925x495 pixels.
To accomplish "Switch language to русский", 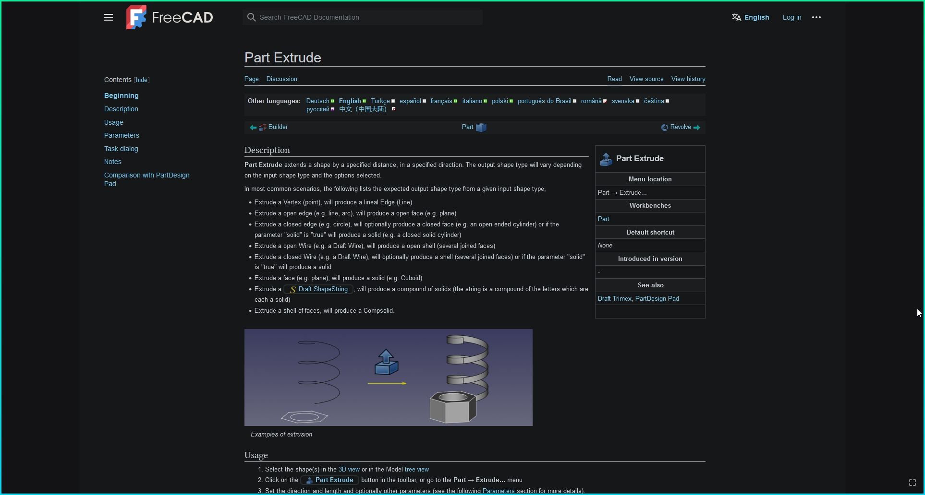I will (x=318, y=109).
